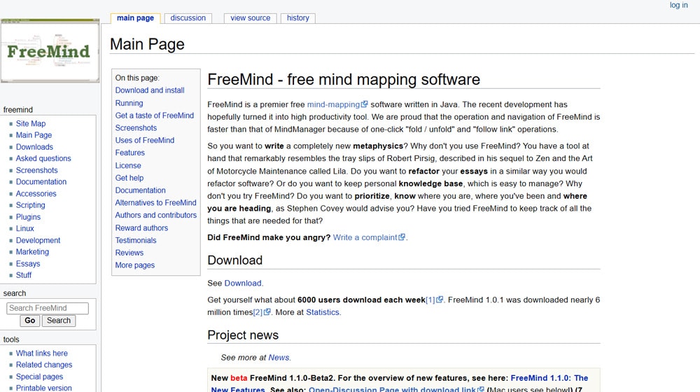Click the Statistics link
The image size is (700, 392).
coord(323,312)
